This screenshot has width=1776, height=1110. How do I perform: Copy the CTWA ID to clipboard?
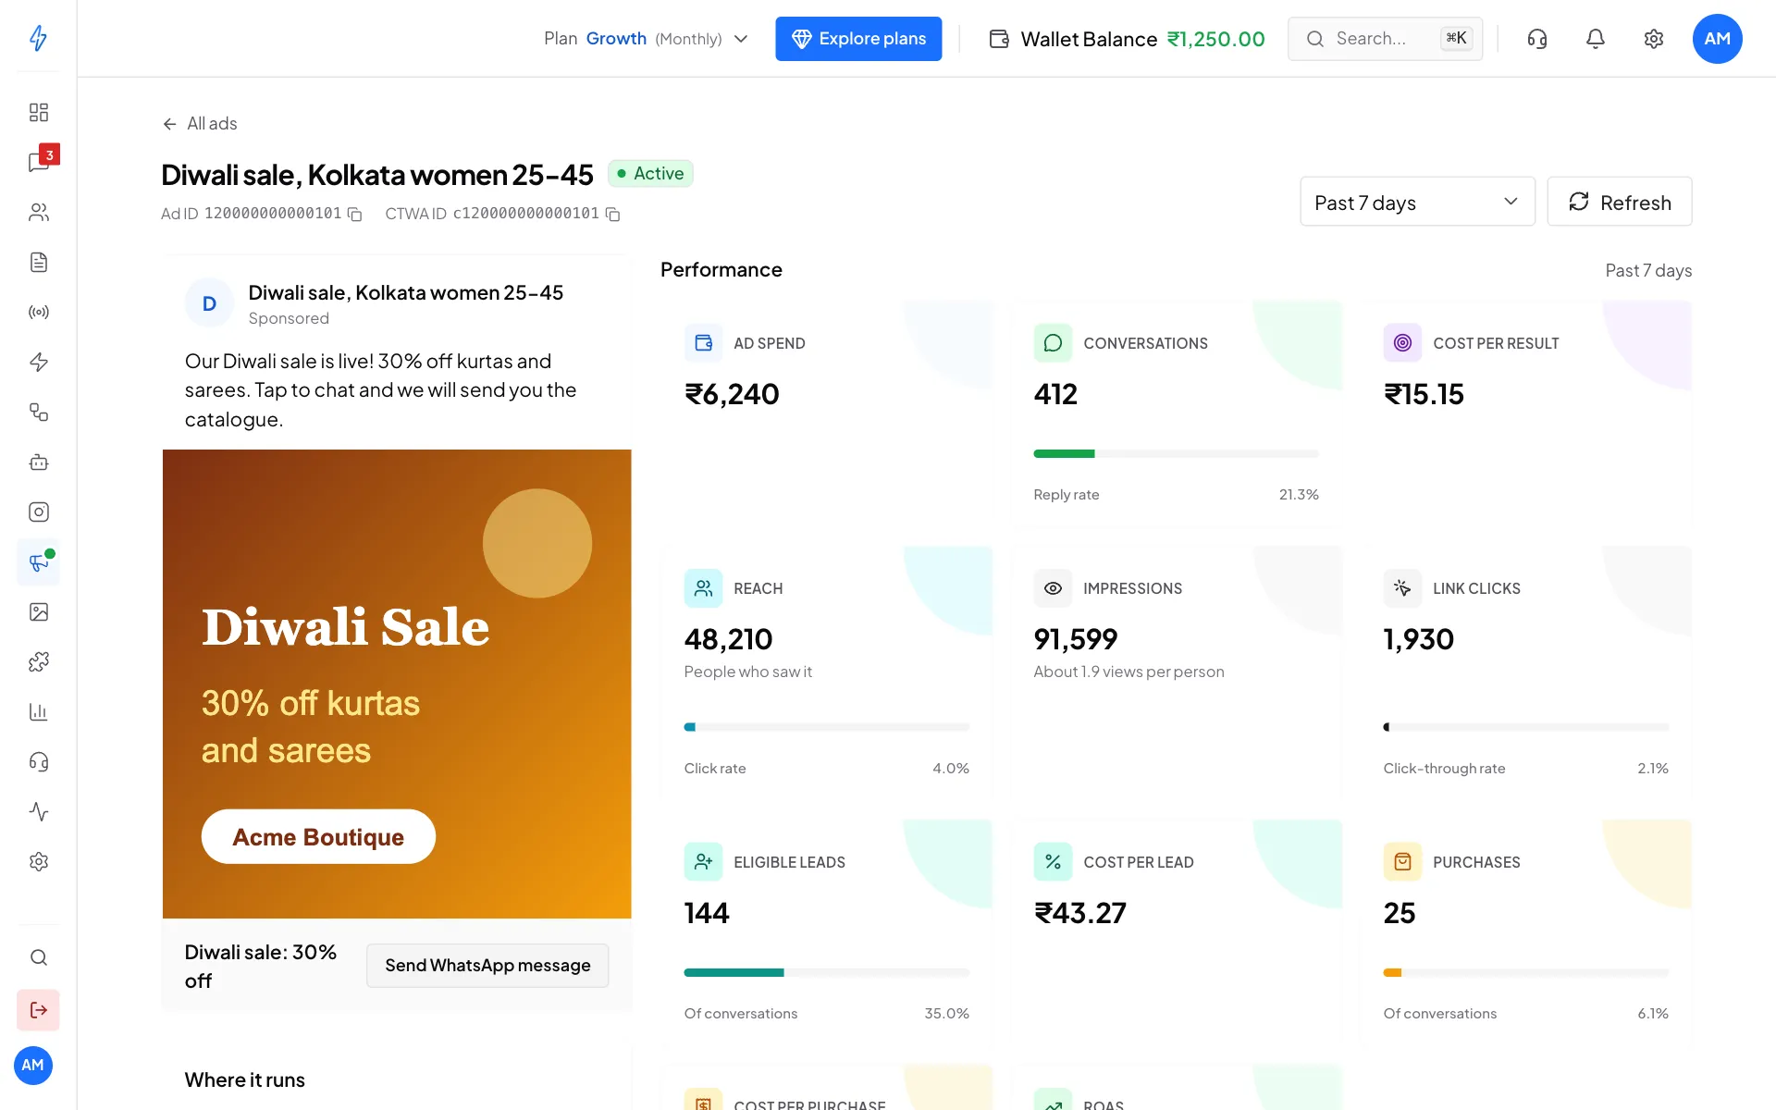point(612,214)
